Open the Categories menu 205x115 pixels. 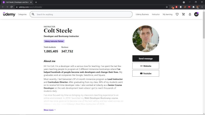pyautogui.click(x=22, y=14)
